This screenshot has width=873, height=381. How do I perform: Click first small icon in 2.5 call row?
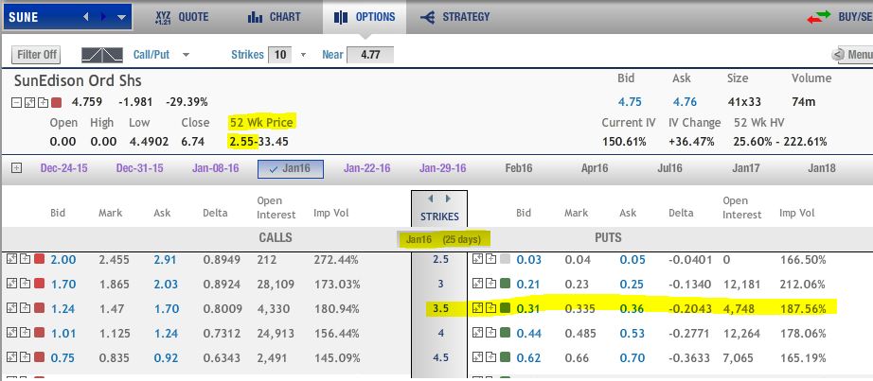[11, 258]
